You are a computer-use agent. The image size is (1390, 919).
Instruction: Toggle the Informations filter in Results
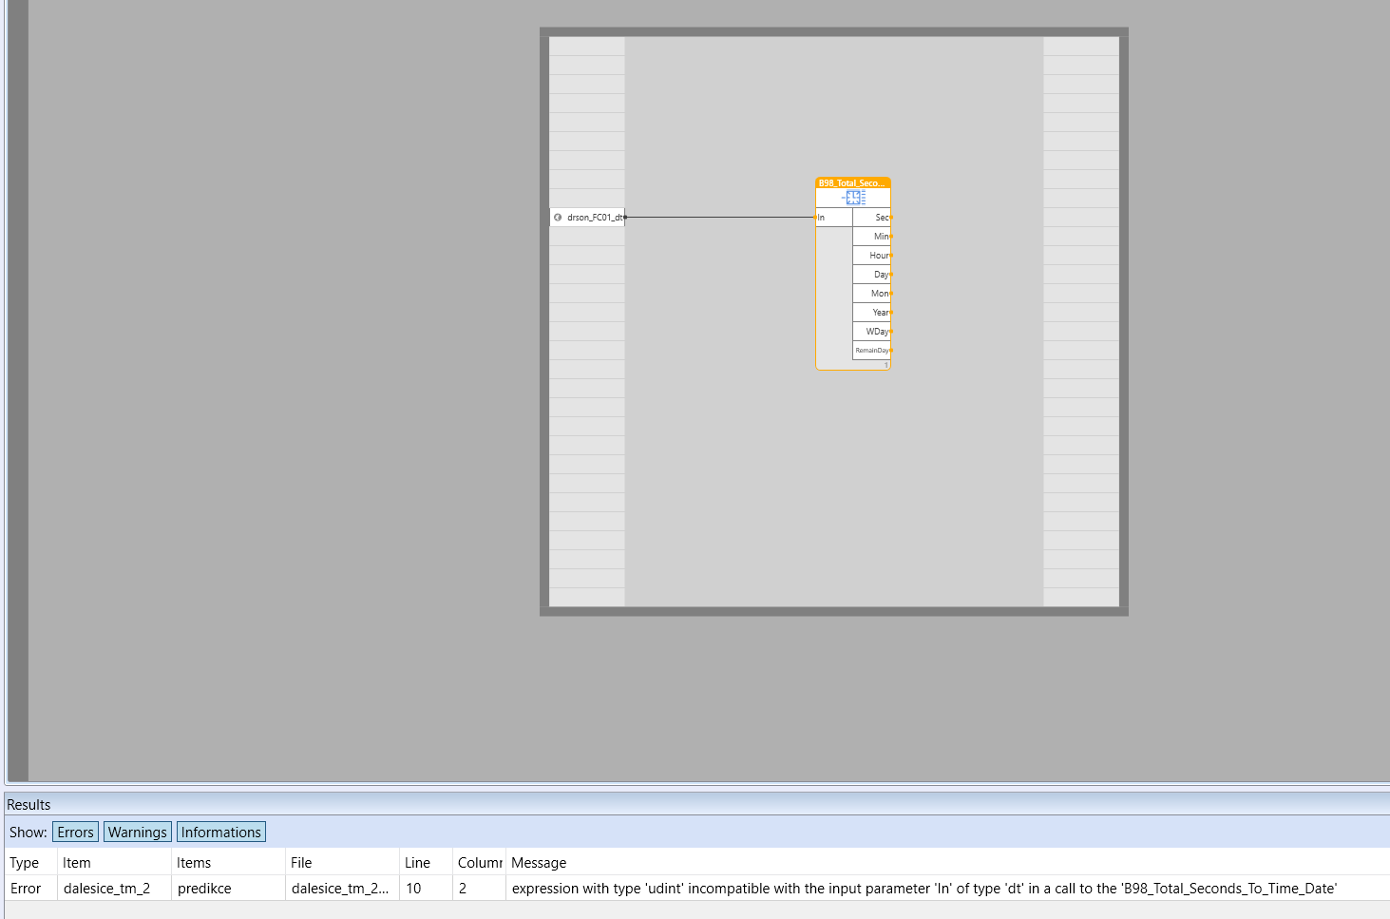pyautogui.click(x=220, y=831)
